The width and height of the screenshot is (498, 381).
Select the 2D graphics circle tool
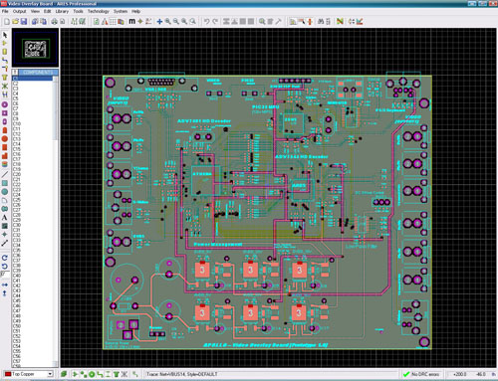click(x=5, y=192)
